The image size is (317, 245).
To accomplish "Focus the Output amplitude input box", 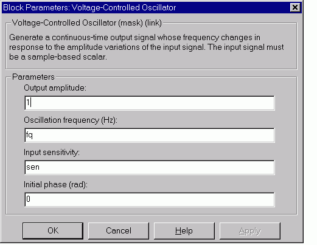I will pos(150,103).
